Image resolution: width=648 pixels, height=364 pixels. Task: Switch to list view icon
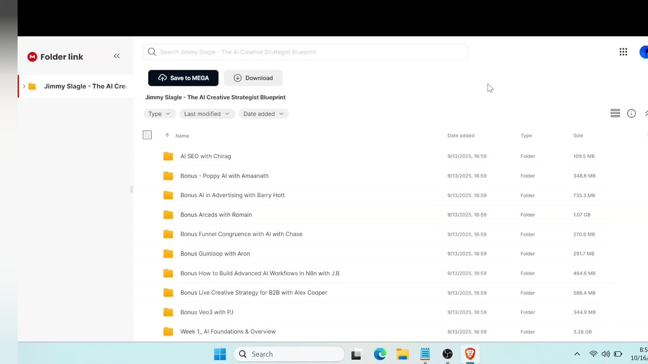615,114
